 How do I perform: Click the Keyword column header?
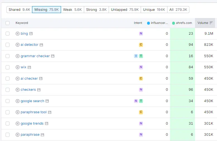click(22, 23)
